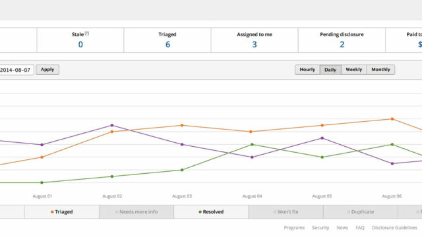
Task: Click the purple data point on August 05
Action: point(322,138)
